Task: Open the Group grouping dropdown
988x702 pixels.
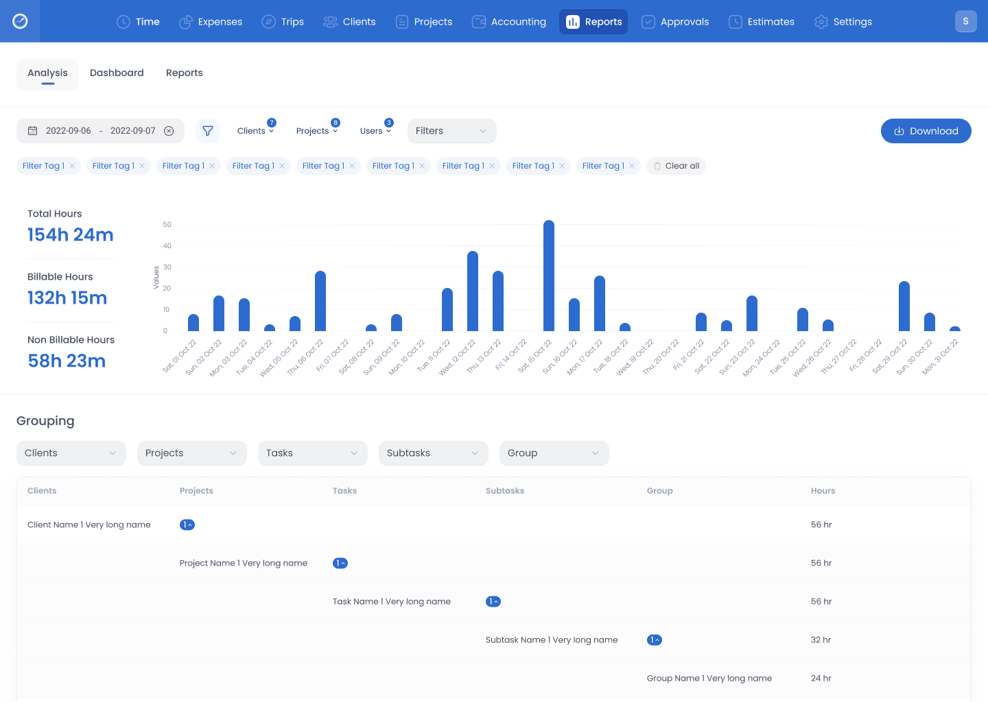Action: click(554, 453)
